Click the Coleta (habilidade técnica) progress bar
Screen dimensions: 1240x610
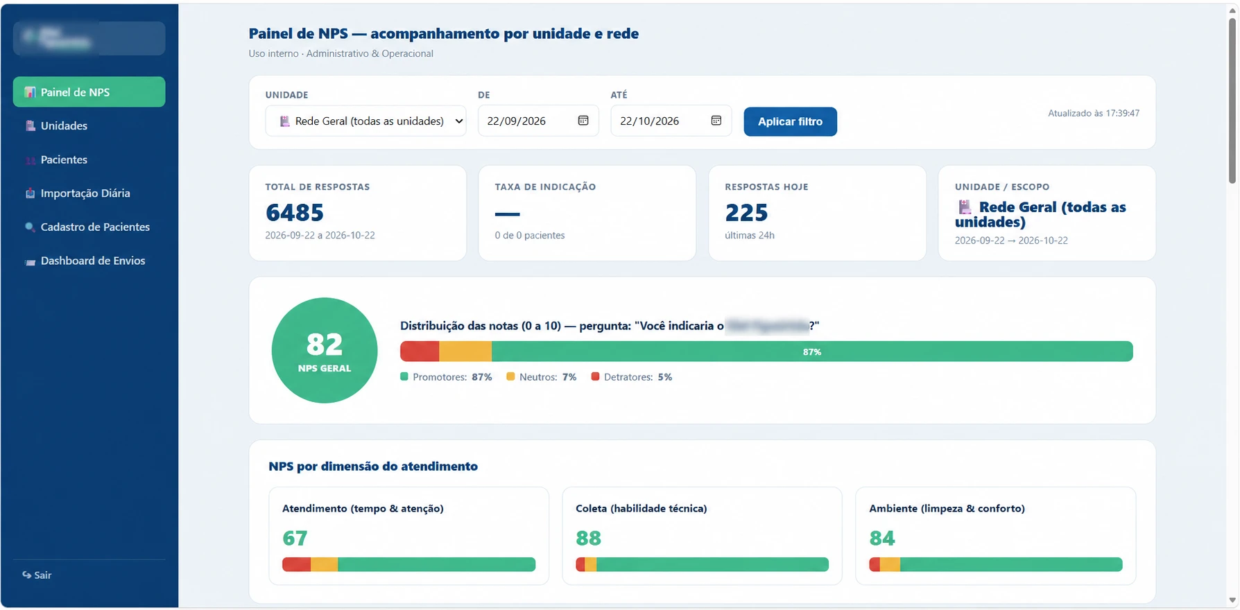702,564
